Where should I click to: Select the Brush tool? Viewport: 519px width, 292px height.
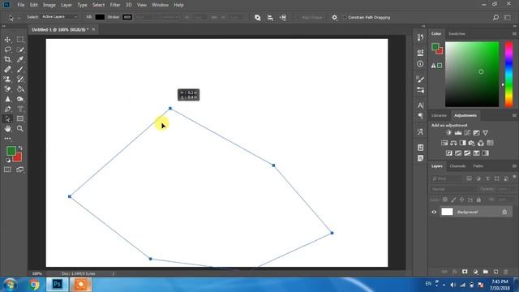20,70
